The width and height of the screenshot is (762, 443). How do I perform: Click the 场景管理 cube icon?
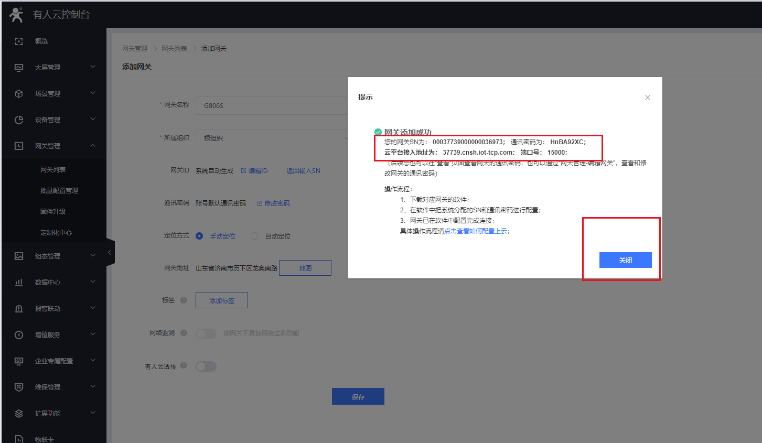point(19,94)
